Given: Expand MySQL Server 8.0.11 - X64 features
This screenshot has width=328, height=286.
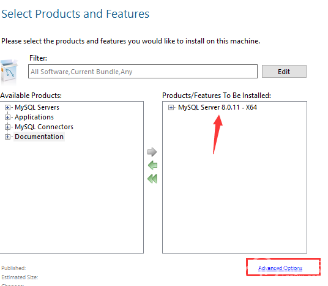Looking at the screenshot, I should [x=171, y=107].
